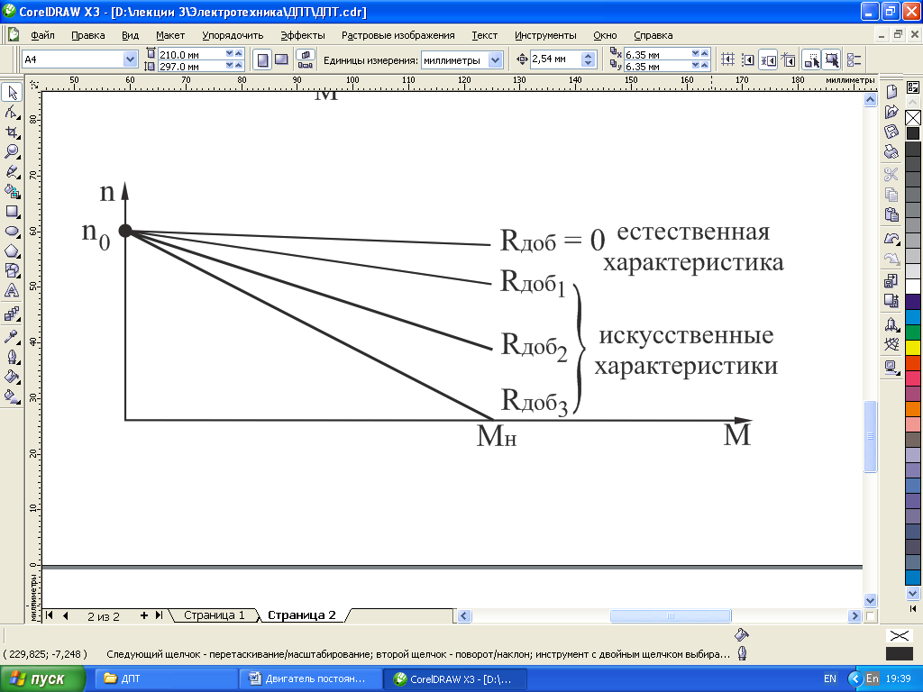Screen dimensions: 923x692
Task: Toggle Snap to Grid
Action: [728, 59]
